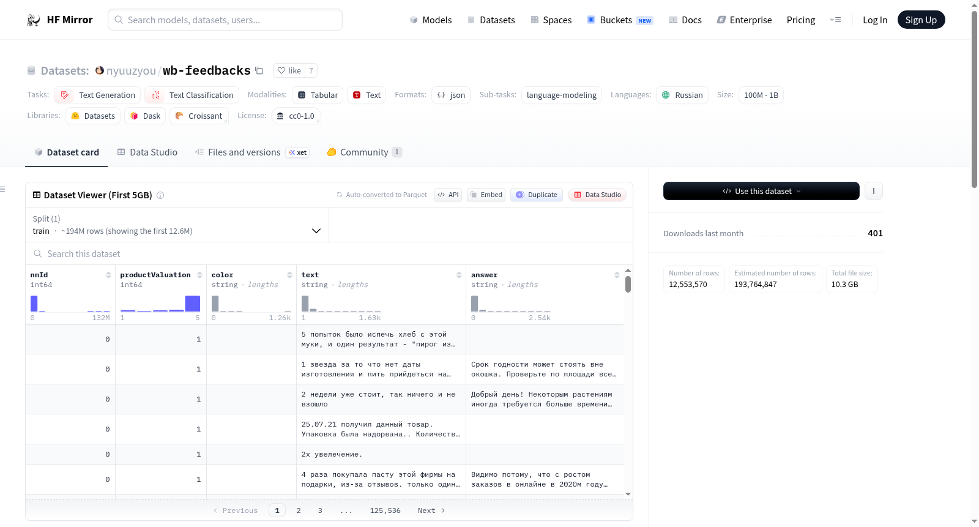The width and height of the screenshot is (979, 527).
Task: Select the Tabular modality tag
Action: tap(318, 95)
